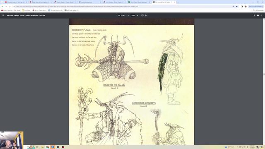Viewport: 265px width, 149px height.
Task: Open the All Bookmarks folder
Action: 258,10
